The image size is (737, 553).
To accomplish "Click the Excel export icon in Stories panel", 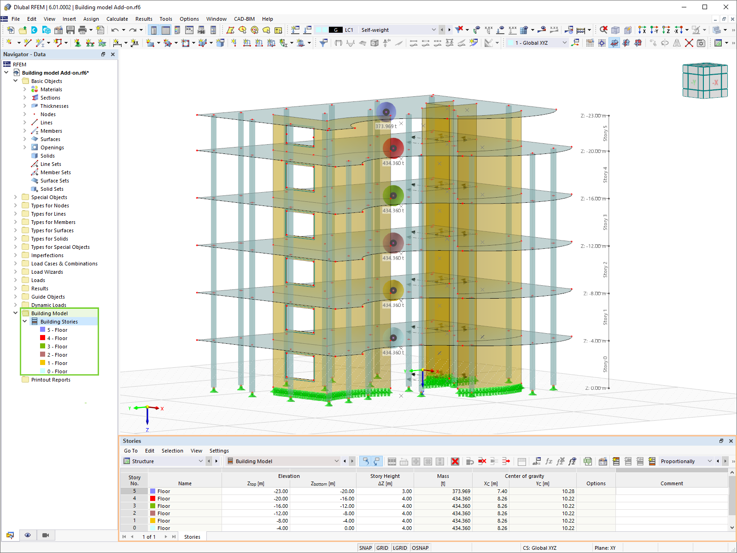I will pyautogui.click(x=588, y=461).
